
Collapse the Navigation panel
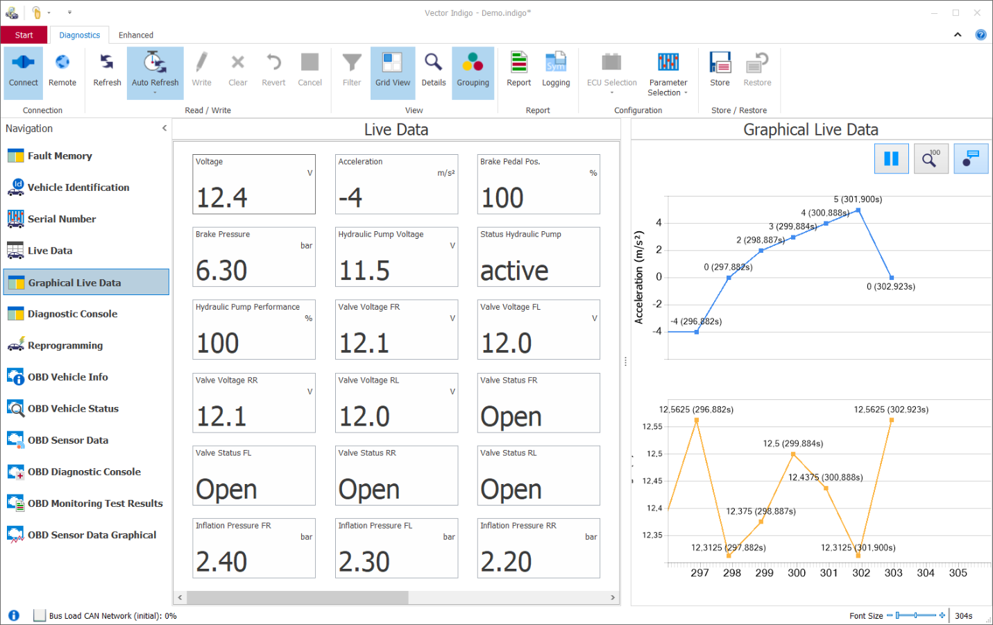pos(164,128)
